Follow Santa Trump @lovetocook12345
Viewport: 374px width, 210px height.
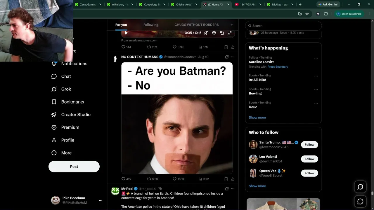pyautogui.click(x=309, y=145)
